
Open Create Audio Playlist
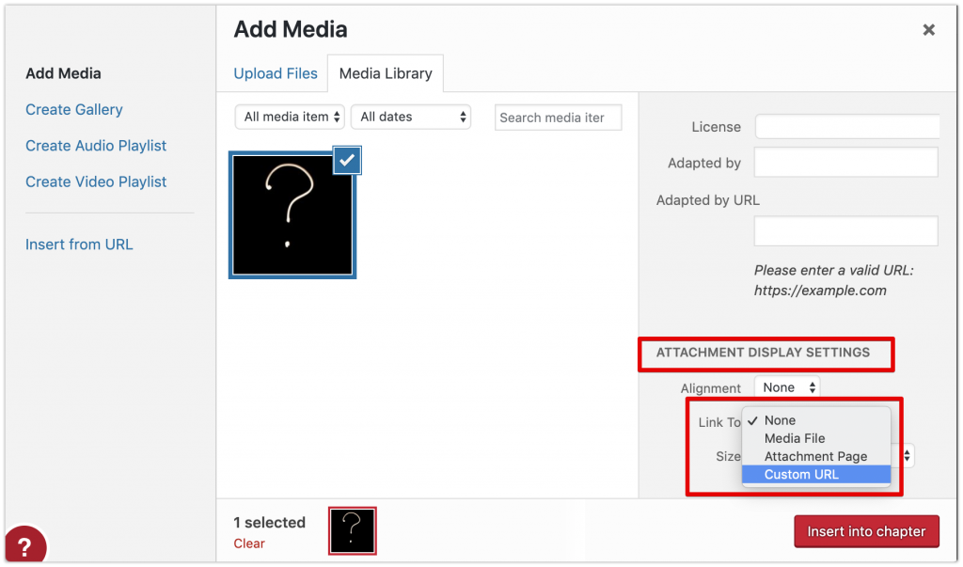point(96,146)
